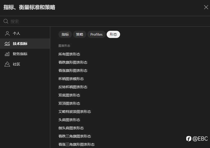Pick 头肩图表形态 from list
The image size is (210, 148).
69,120
